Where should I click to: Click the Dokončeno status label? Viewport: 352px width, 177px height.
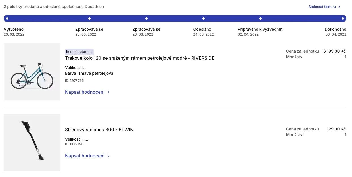click(336, 29)
